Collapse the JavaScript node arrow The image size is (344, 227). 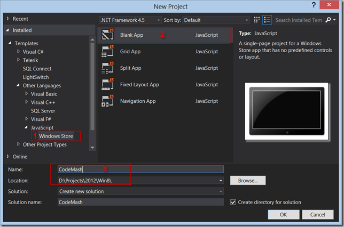[26, 127]
